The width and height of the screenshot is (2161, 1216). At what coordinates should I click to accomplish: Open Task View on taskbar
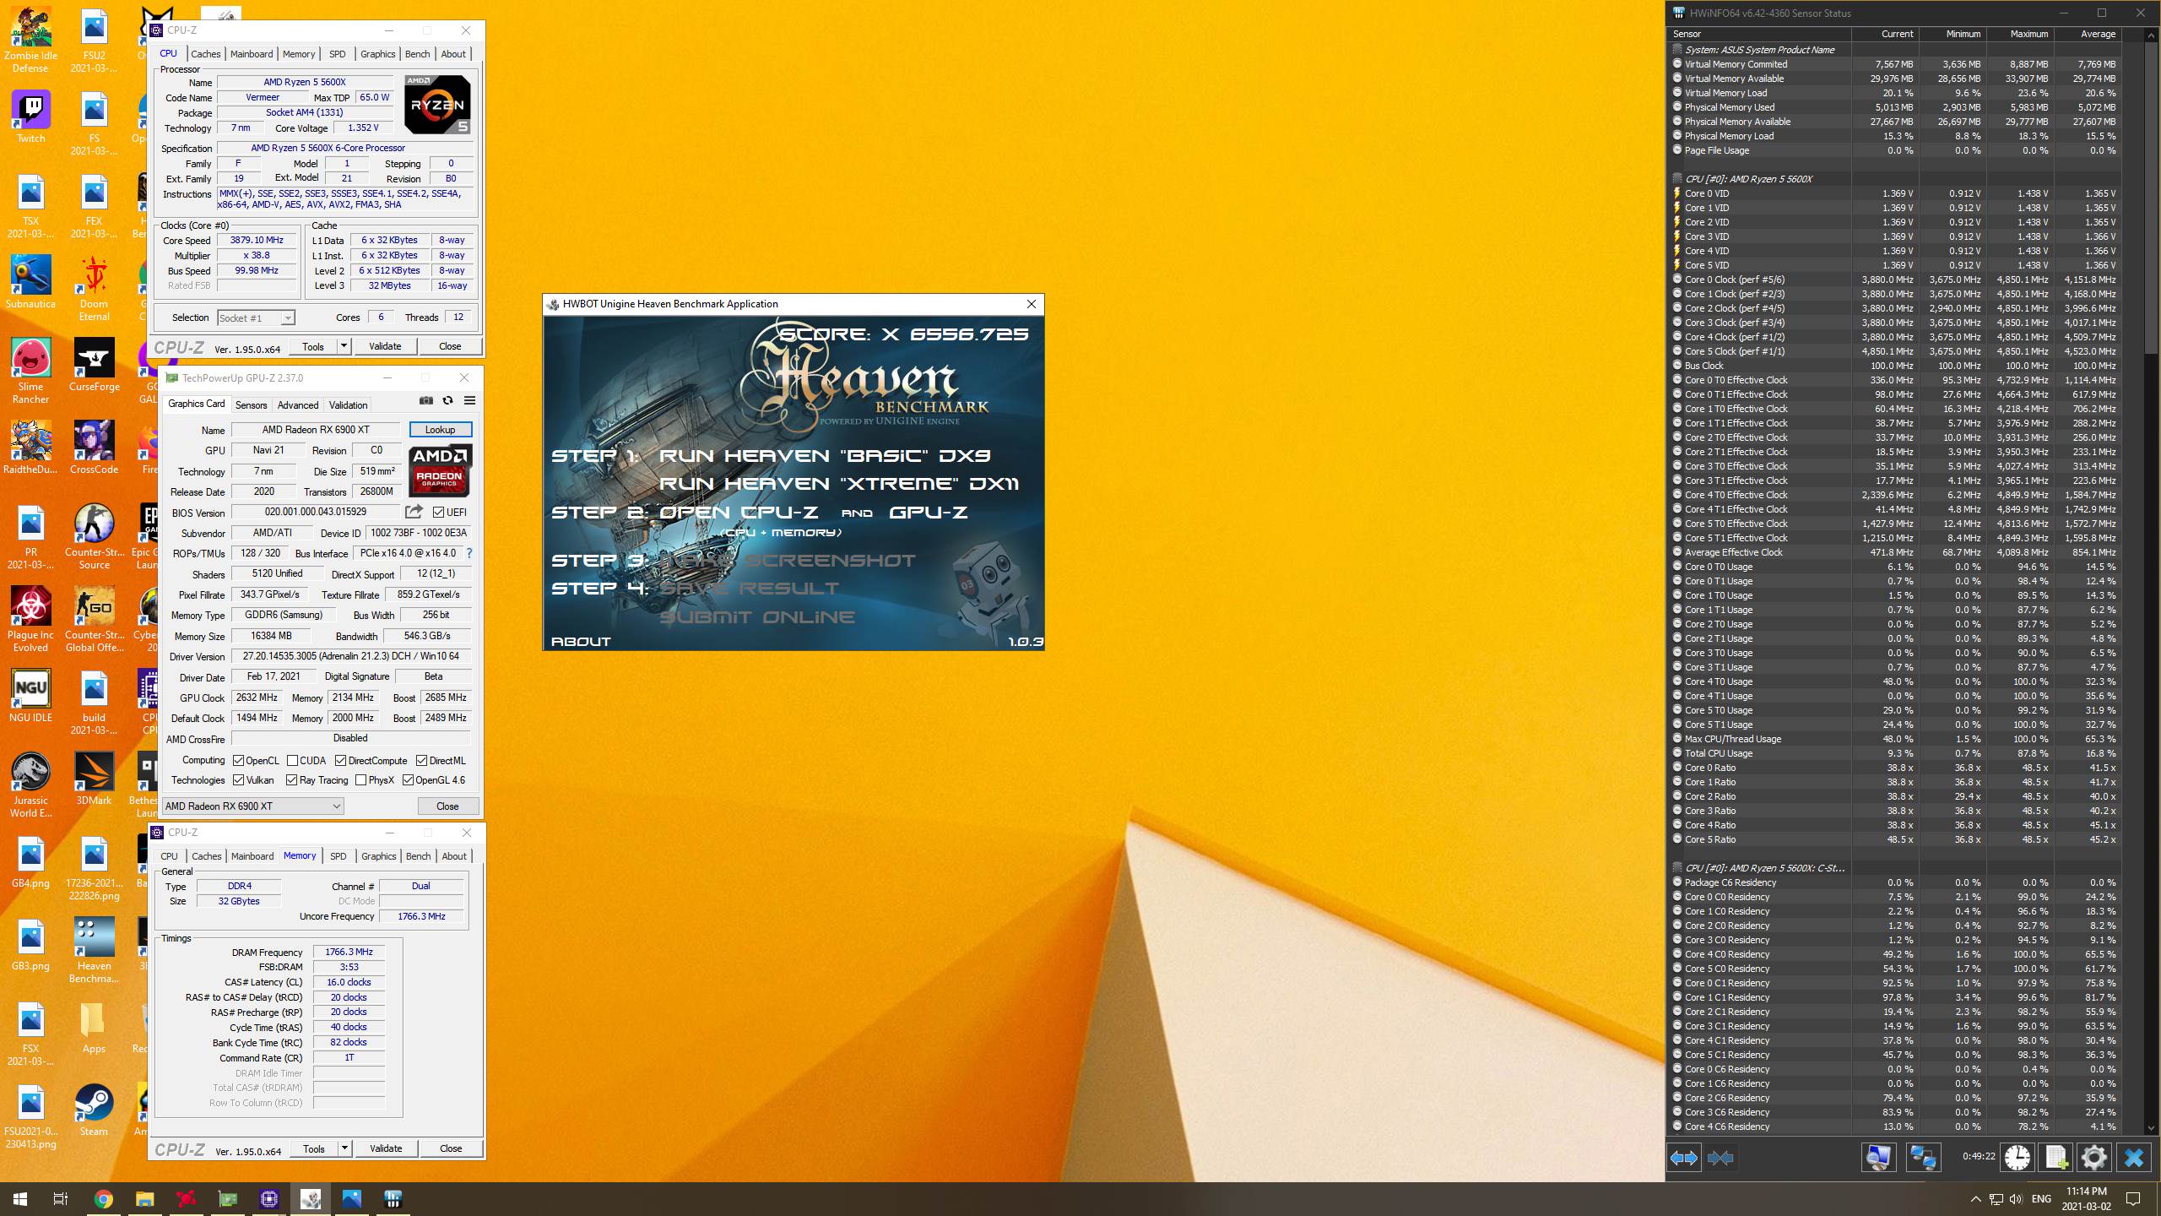click(x=61, y=1198)
